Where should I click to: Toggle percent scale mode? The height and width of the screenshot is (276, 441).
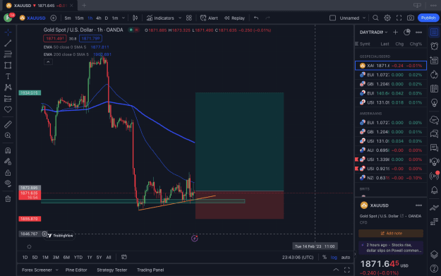point(325,258)
